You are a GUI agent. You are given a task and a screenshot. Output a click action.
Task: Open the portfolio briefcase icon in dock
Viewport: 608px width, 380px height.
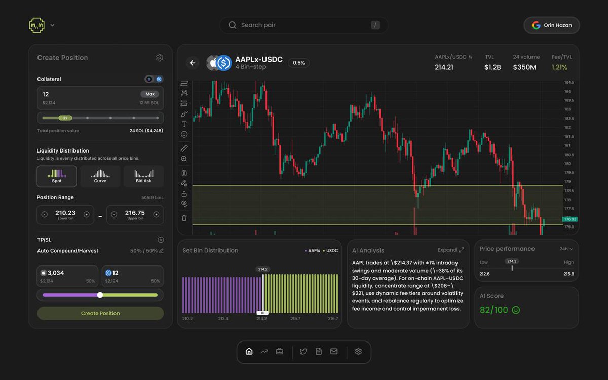tap(279, 351)
